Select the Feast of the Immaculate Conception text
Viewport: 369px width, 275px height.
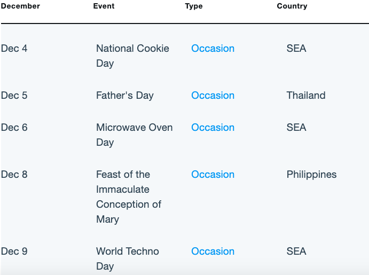[x=129, y=197]
